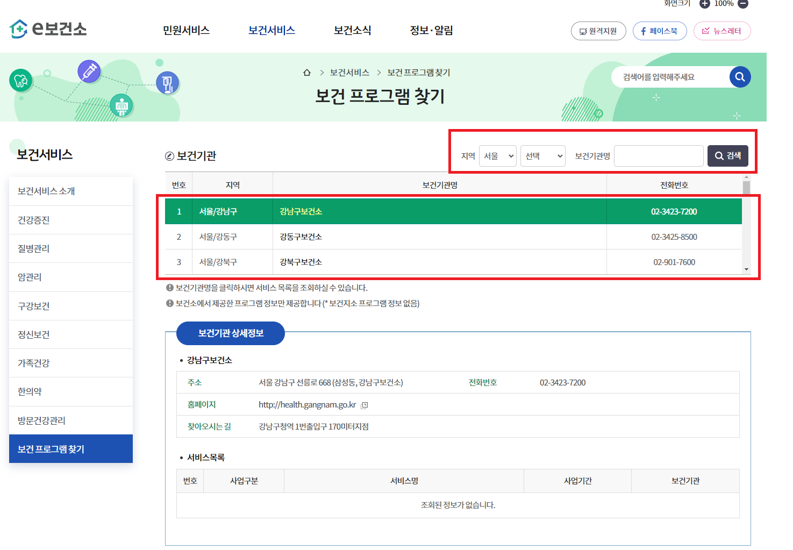
Task: Select 강북구보건소 from the list
Action: click(301, 262)
